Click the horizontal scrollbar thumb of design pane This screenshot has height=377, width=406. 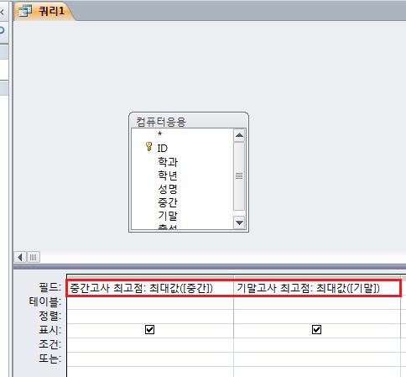click(x=34, y=257)
